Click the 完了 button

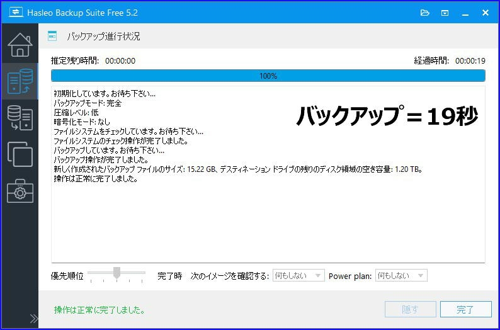click(466, 309)
